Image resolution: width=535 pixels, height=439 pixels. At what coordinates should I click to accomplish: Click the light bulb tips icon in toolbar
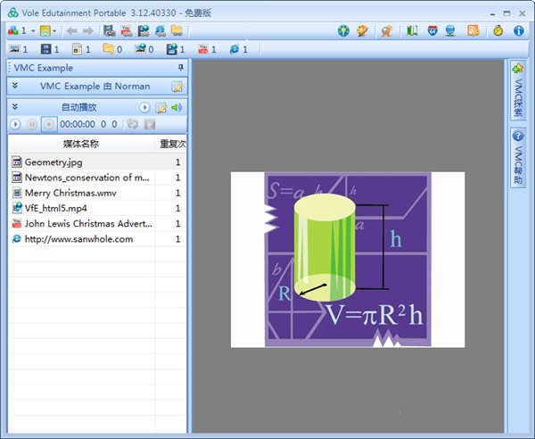(x=343, y=30)
